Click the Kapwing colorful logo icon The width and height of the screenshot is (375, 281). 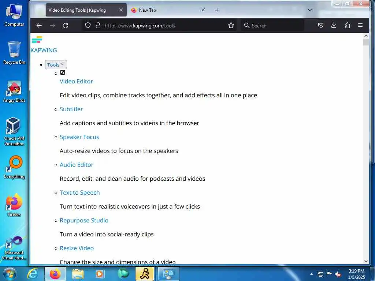click(x=37, y=40)
